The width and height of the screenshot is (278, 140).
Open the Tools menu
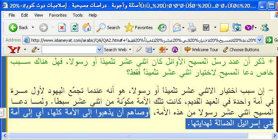78,15
